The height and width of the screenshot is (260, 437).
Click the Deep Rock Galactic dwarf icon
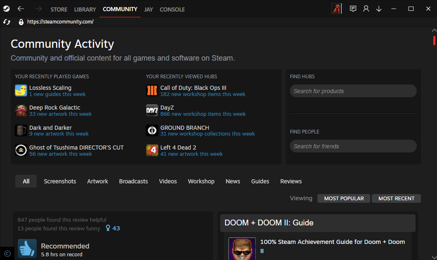click(21, 110)
